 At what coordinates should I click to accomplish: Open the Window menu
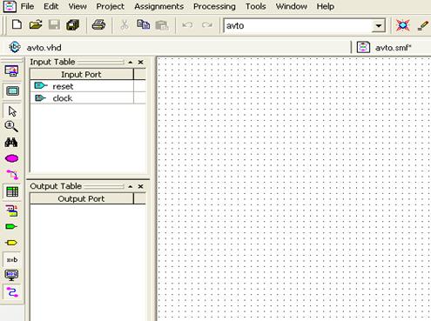click(292, 6)
